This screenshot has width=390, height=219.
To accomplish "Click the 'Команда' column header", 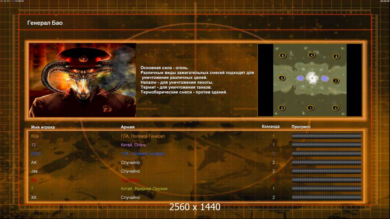I will tap(271, 127).
